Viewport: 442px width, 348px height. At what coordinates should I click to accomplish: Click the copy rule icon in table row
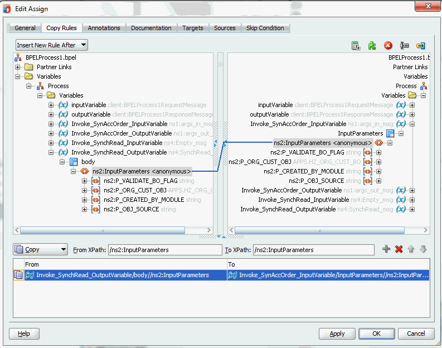point(18,275)
